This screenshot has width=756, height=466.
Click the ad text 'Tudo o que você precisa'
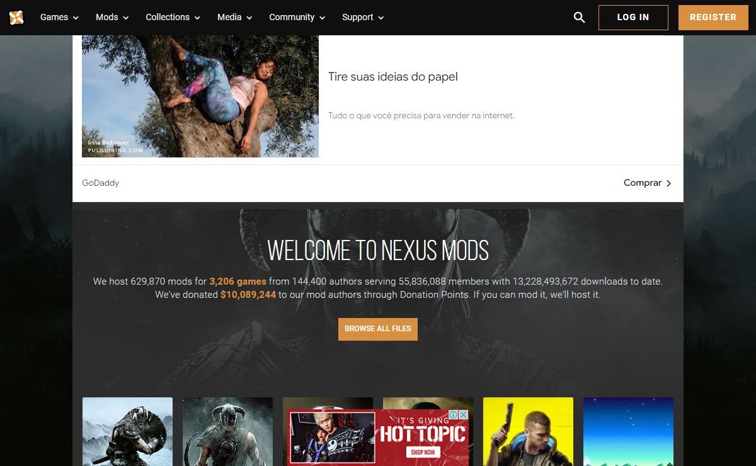click(421, 116)
